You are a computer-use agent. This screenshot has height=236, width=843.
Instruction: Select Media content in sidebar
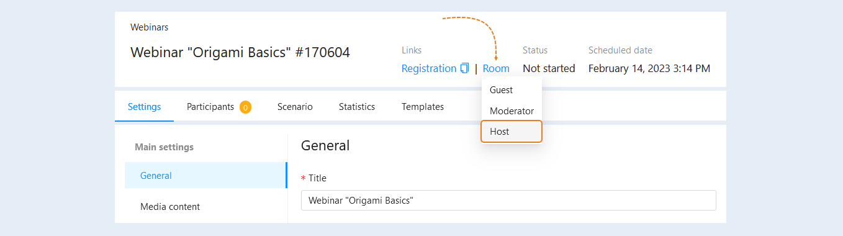pos(206,206)
